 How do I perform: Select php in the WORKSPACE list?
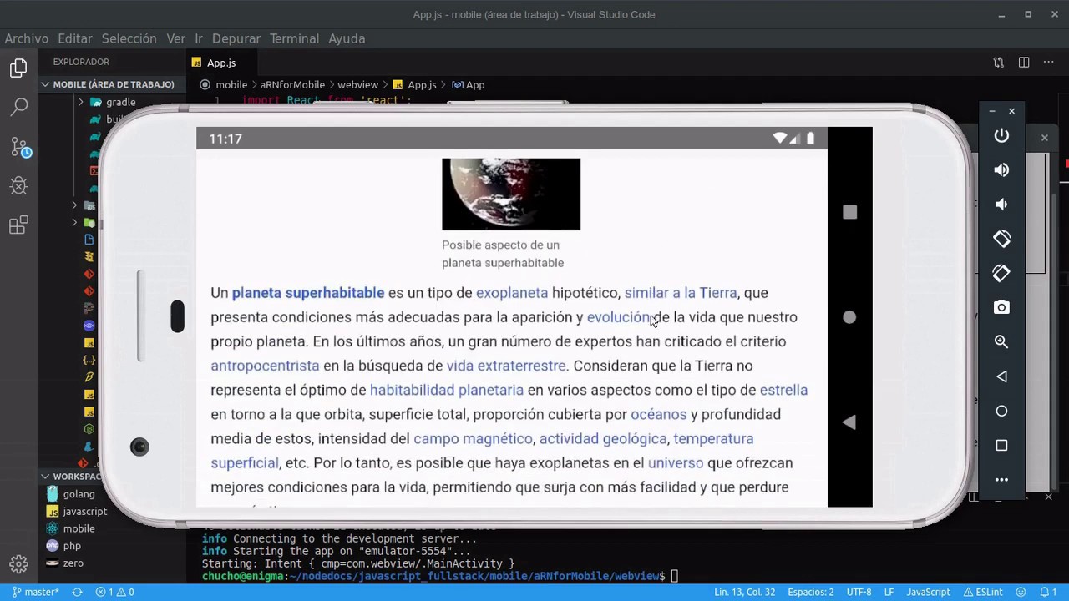tap(72, 546)
